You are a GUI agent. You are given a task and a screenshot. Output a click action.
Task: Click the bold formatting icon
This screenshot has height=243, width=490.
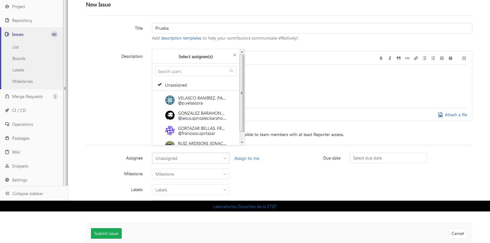[381, 58]
